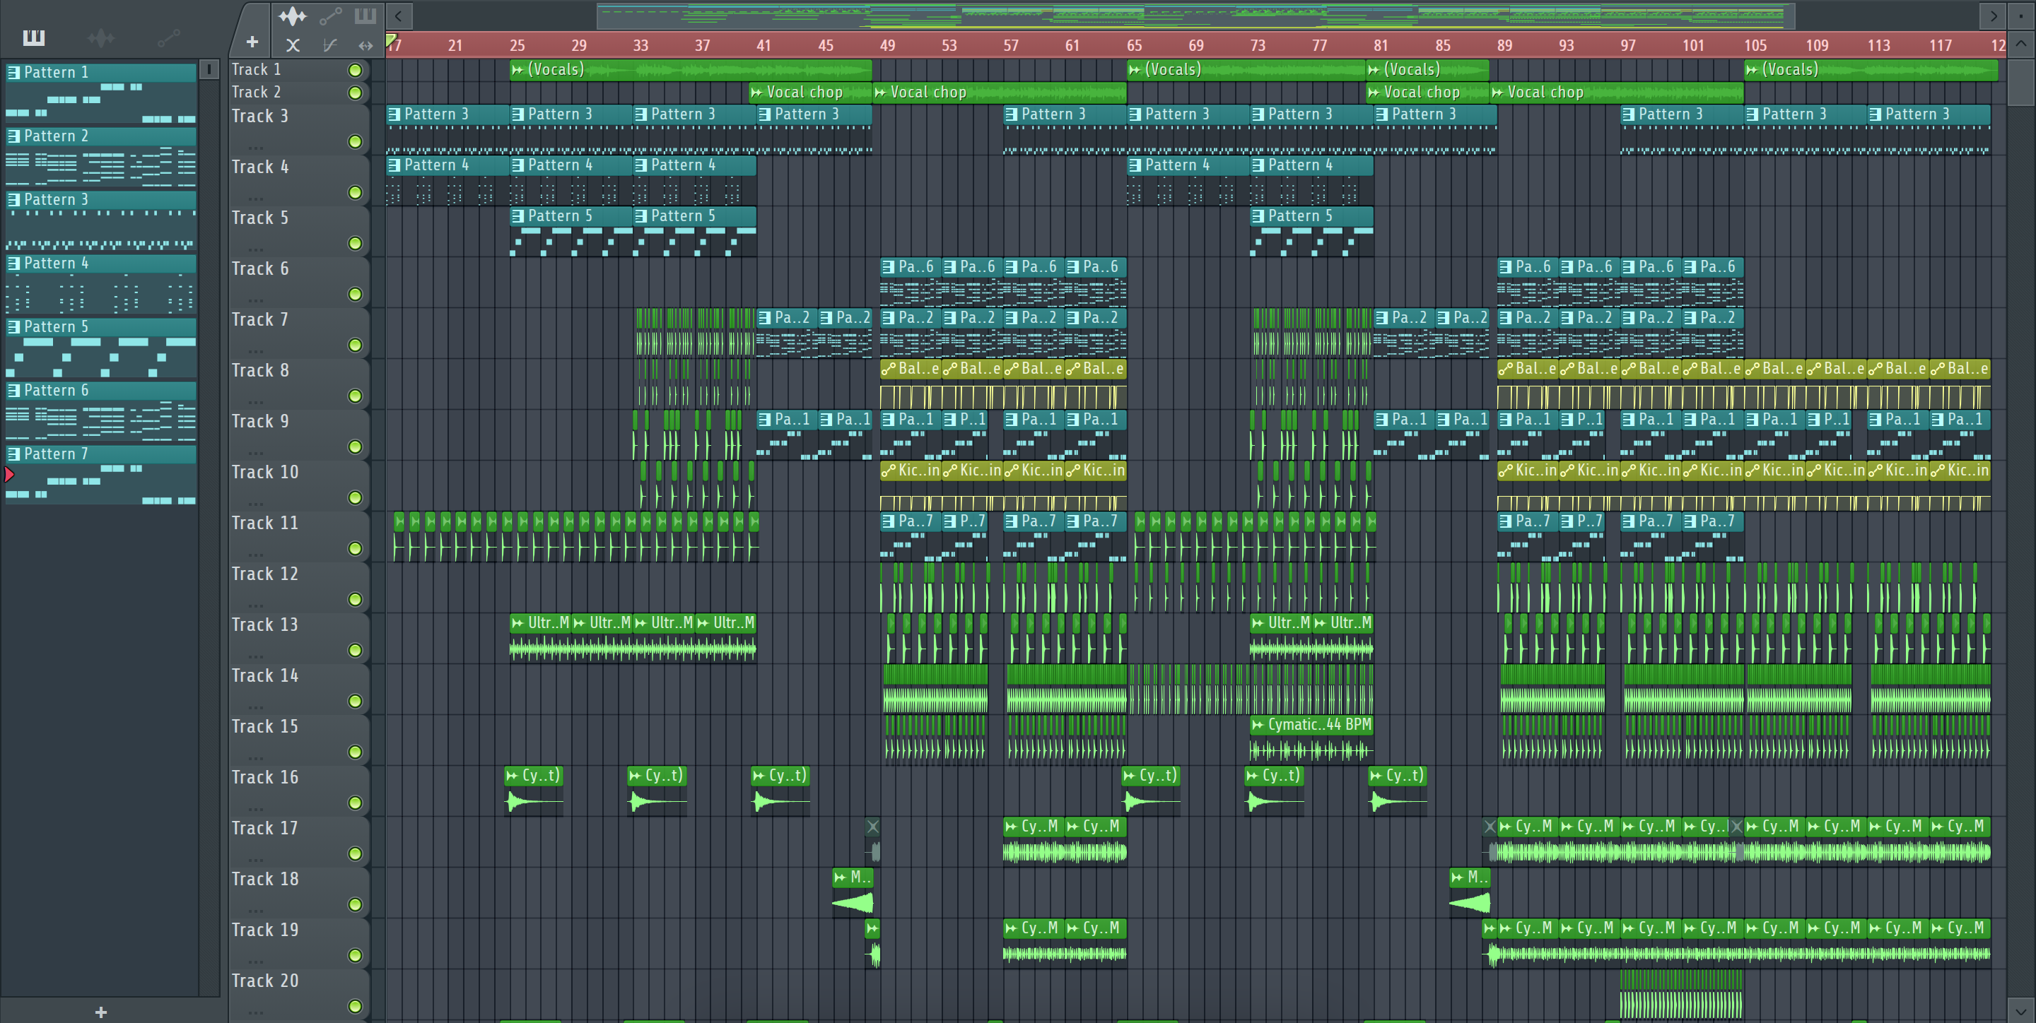The height and width of the screenshot is (1023, 2036).
Task: Click the playlist vertical scrollbar thumb
Action: [2021, 82]
